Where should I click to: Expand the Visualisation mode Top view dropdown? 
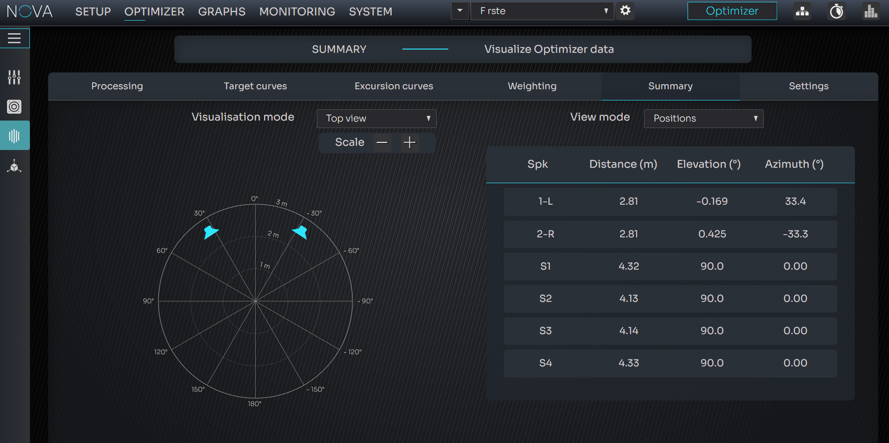(377, 119)
